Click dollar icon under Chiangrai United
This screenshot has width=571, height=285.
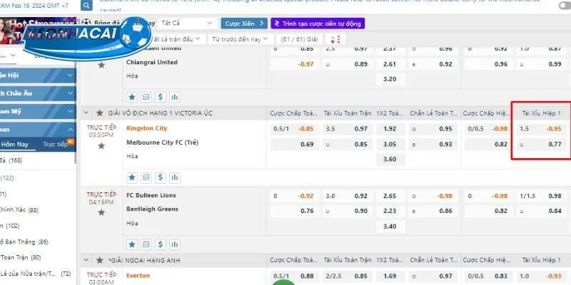point(161,97)
